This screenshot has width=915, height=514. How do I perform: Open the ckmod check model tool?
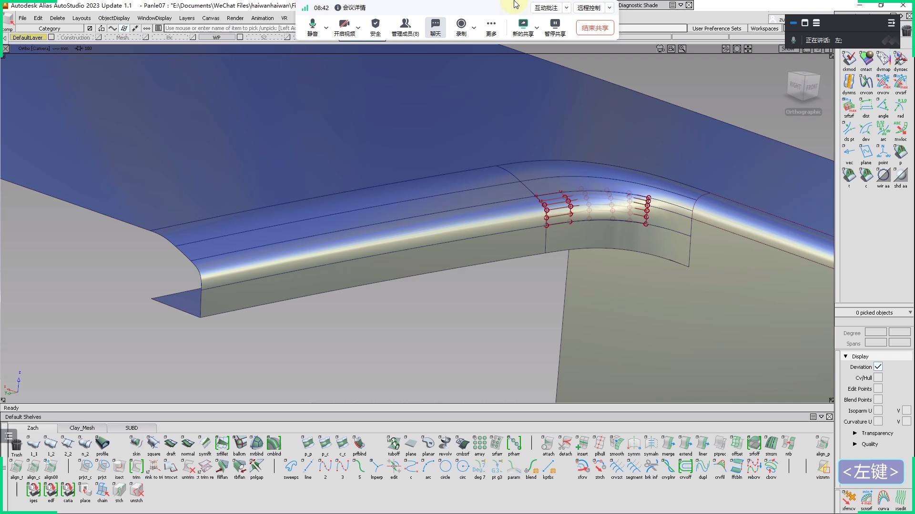[849, 59]
